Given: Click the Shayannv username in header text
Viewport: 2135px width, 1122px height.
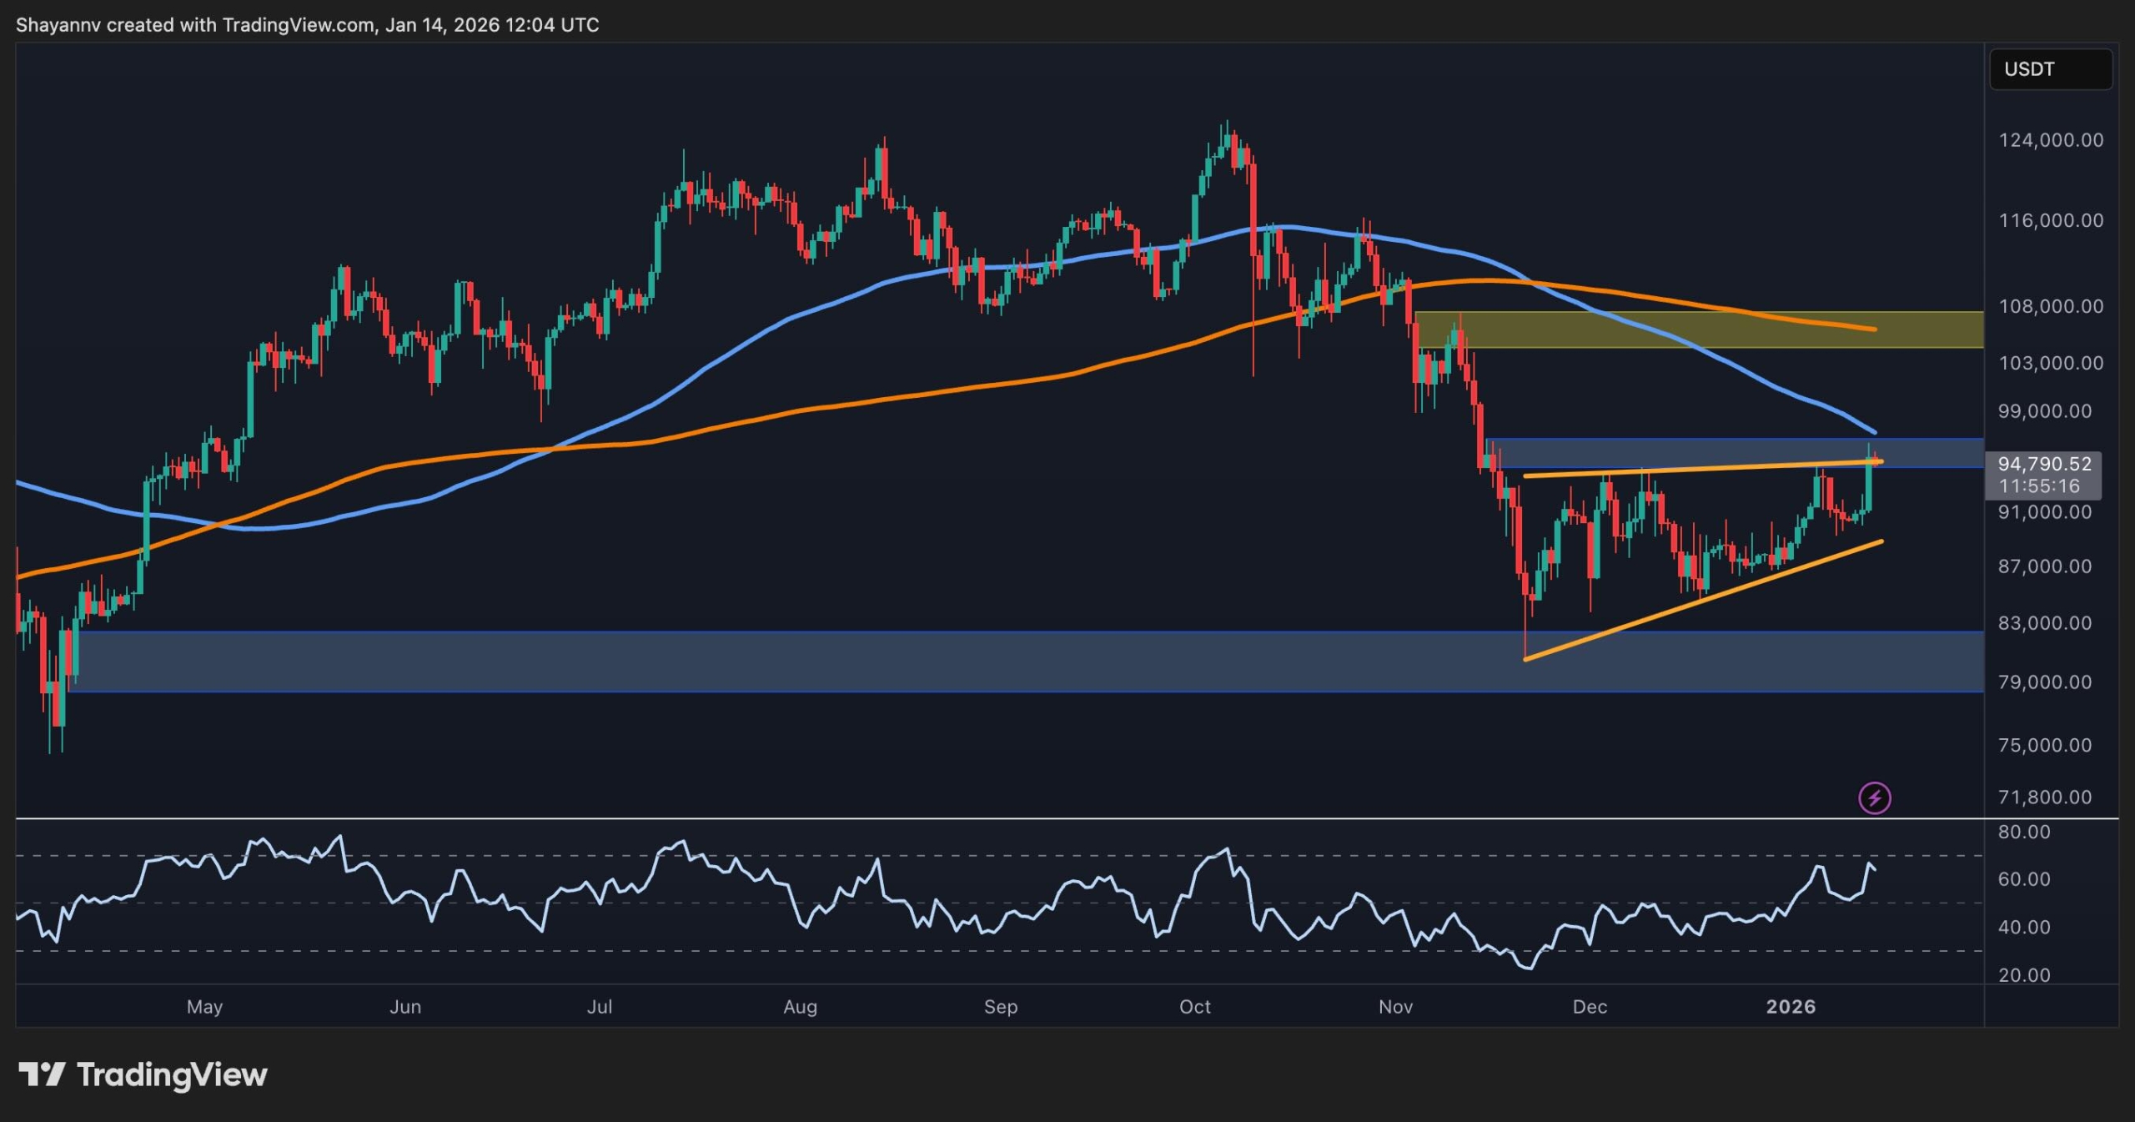Looking at the screenshot, I should click(58, 25).
